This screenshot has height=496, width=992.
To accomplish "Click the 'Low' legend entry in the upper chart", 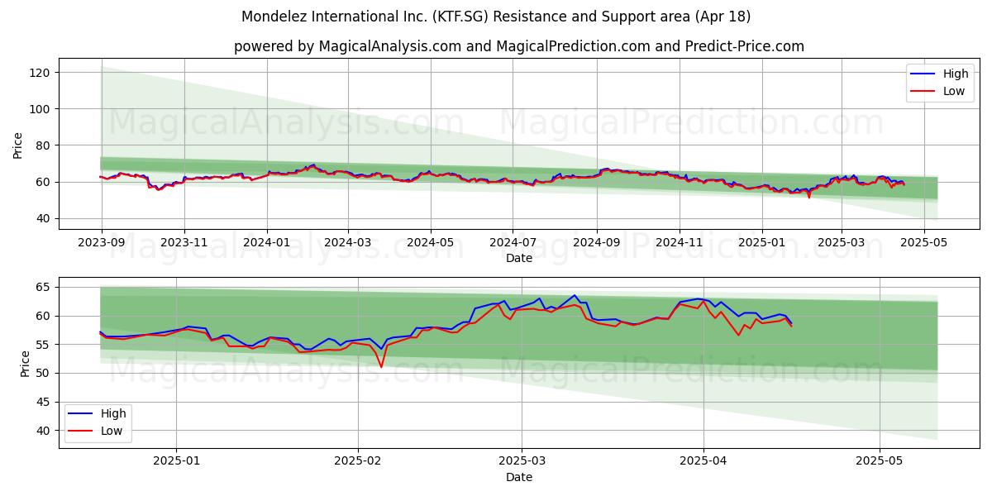I will (954, 91).
